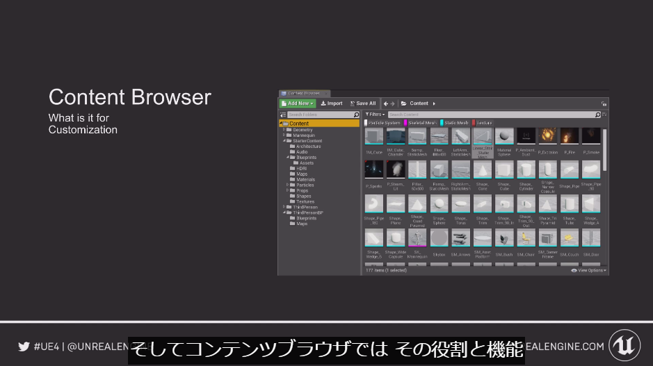
Task: Click the folder icon before the Content path
Action: coord(403,103)
